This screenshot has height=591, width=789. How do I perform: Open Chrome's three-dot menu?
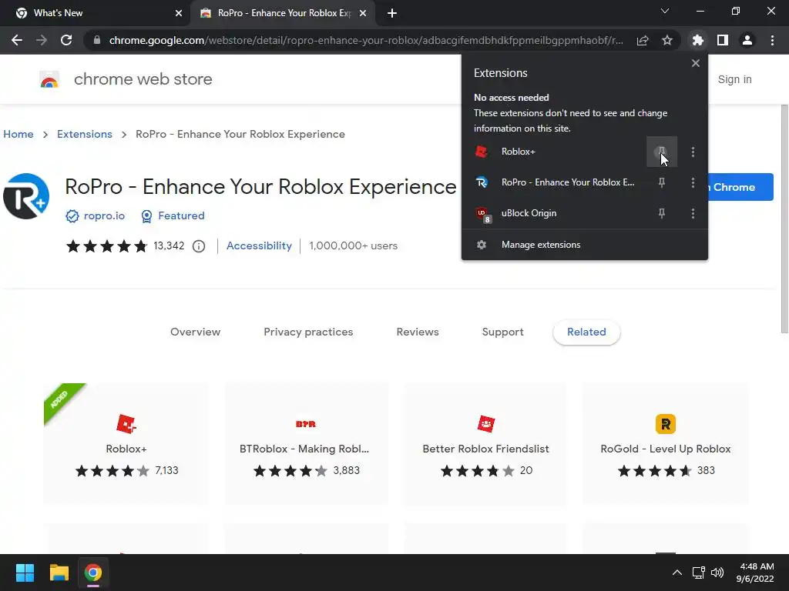pos(772,40)
